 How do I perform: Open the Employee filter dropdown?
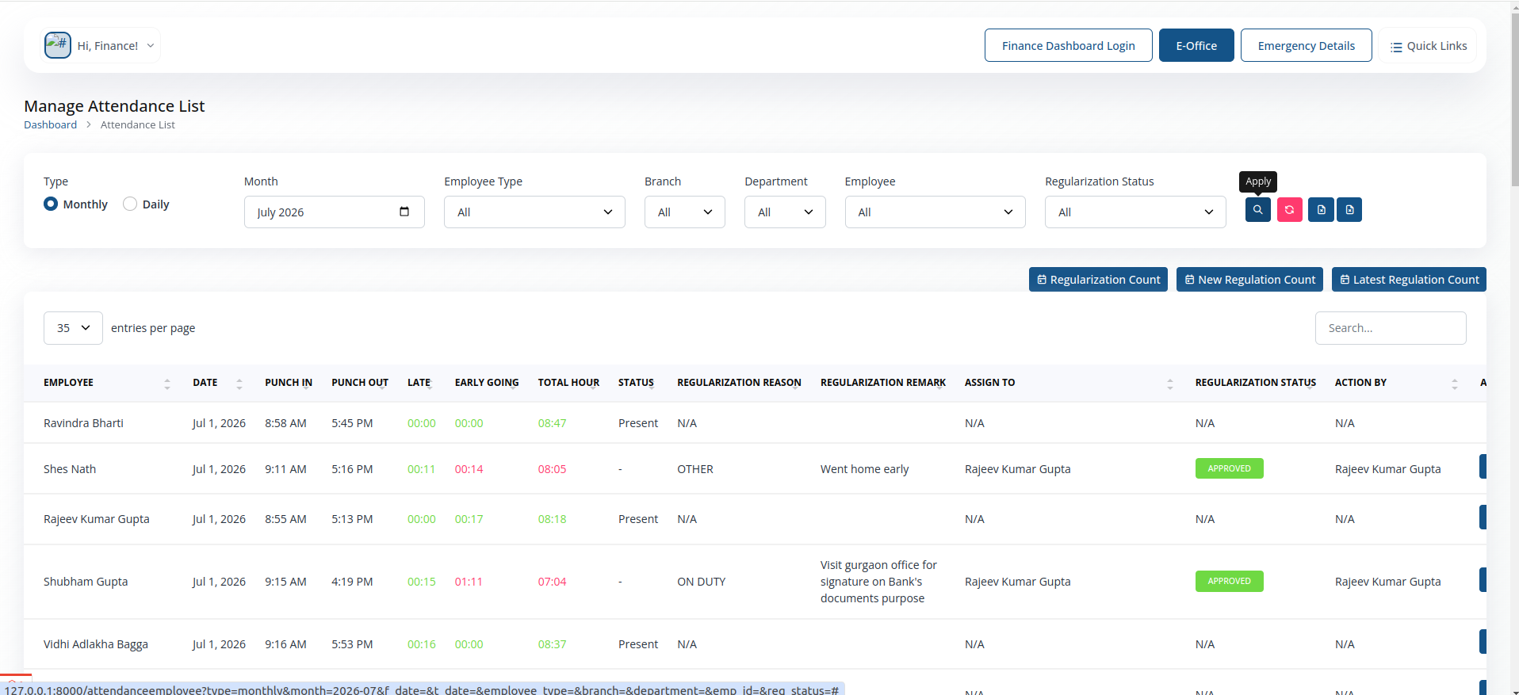click(x=936, y=212)
